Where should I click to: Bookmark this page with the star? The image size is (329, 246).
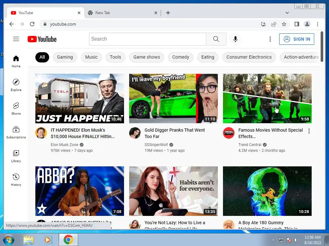[284, 24]
